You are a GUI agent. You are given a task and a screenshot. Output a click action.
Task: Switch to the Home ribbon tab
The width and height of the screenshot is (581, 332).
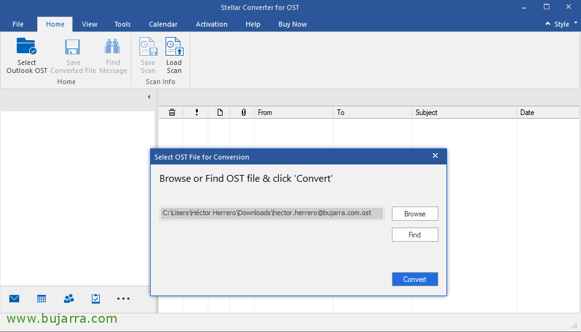point(55,24)
